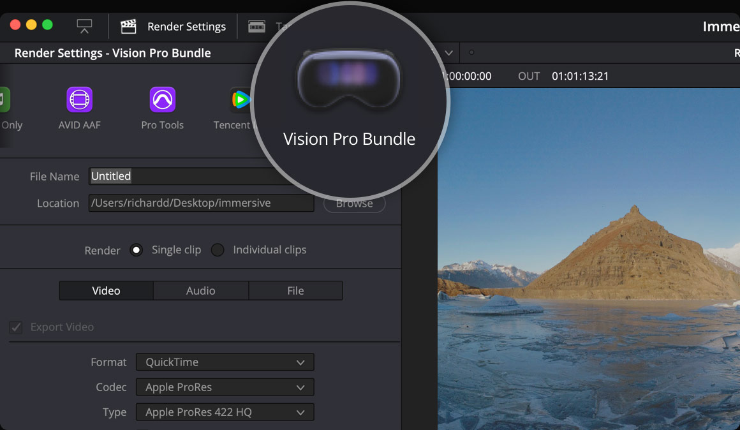The image size is (740, 430).
Task: Choose the AVID AAF render preset
Action: point(80,100)
